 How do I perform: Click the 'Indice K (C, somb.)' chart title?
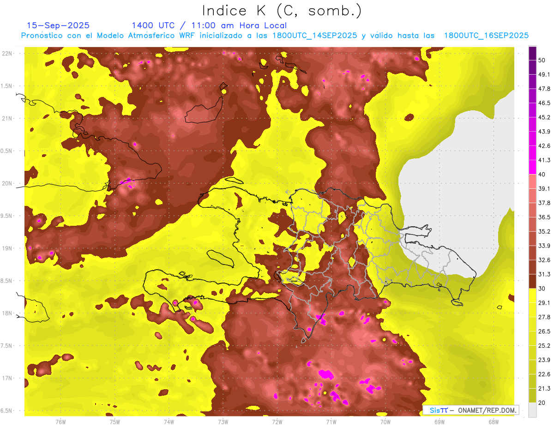click(282, 11)
